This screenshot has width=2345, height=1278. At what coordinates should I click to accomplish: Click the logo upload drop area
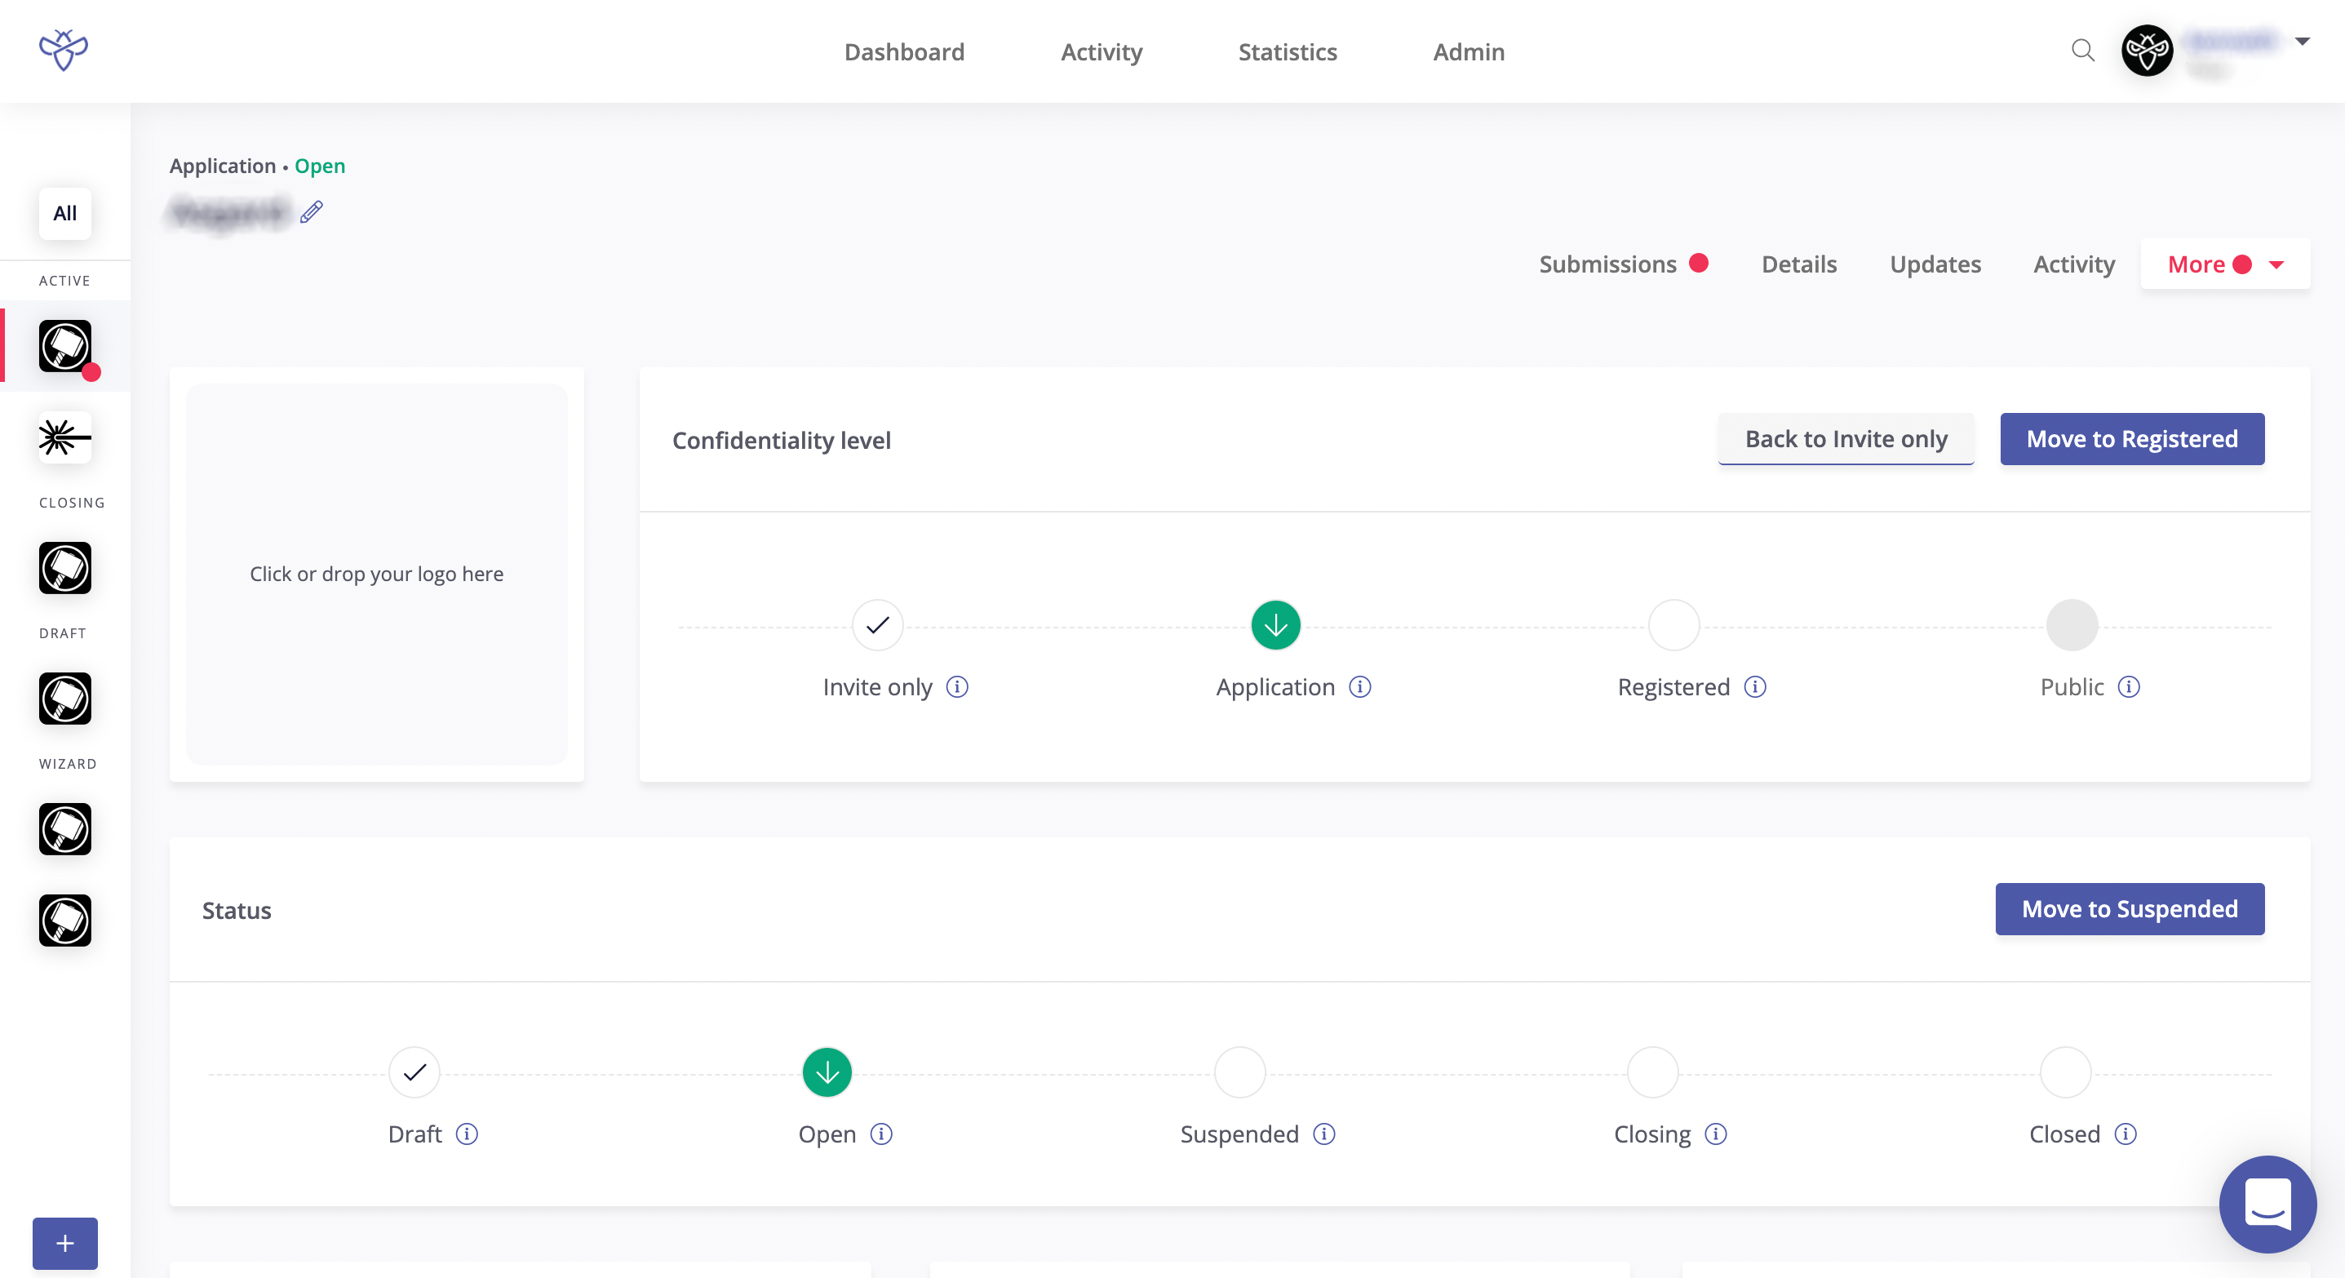tap(376, 574)
